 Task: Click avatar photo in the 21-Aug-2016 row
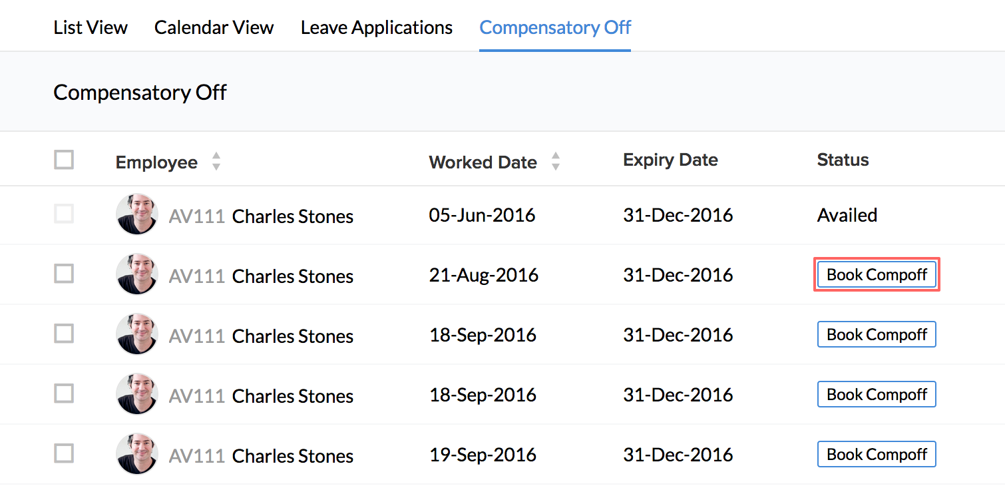point(137,274)
